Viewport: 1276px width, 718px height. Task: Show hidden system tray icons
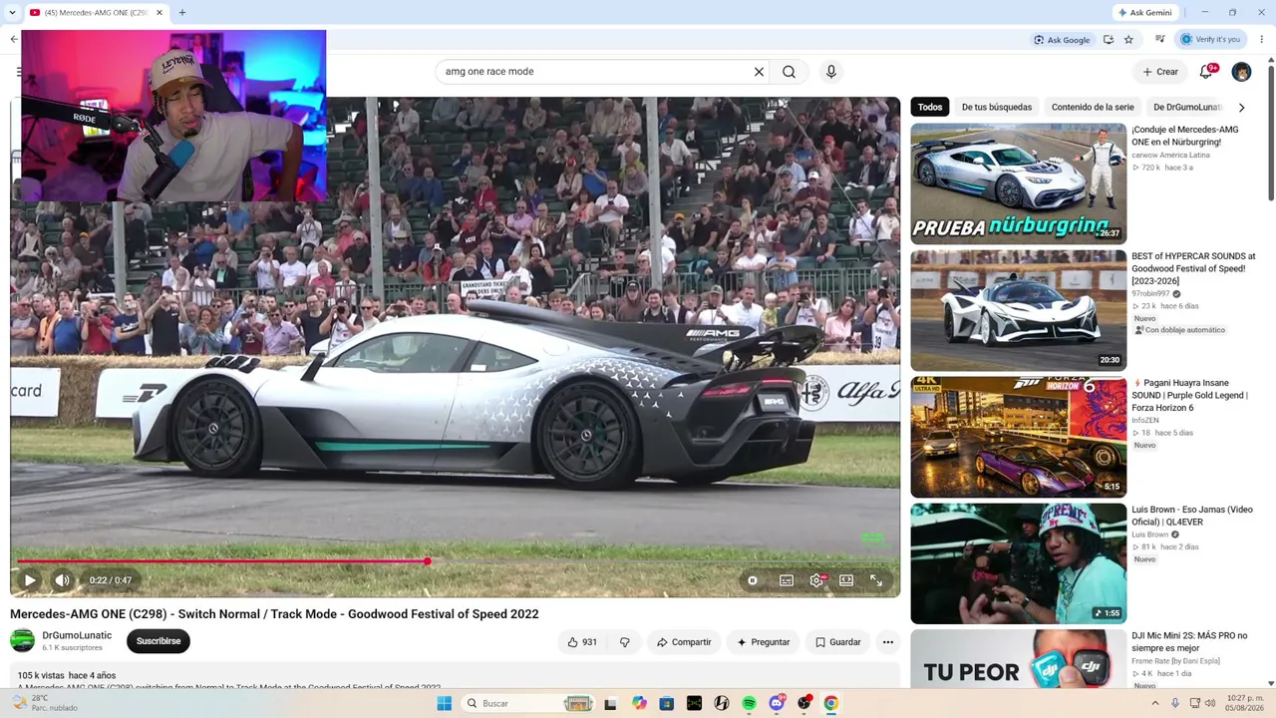click(x=1155, y=703)
